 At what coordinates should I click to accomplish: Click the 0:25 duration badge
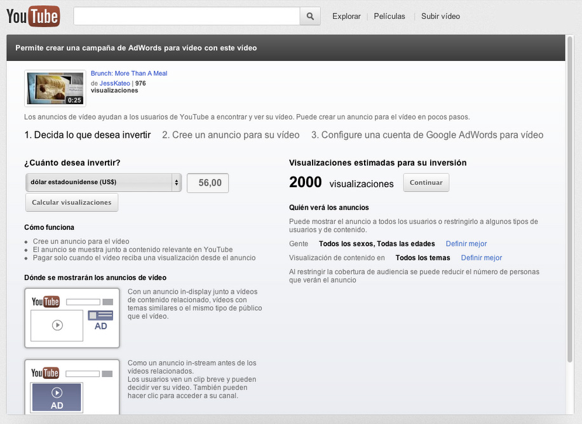coord(74,100)
